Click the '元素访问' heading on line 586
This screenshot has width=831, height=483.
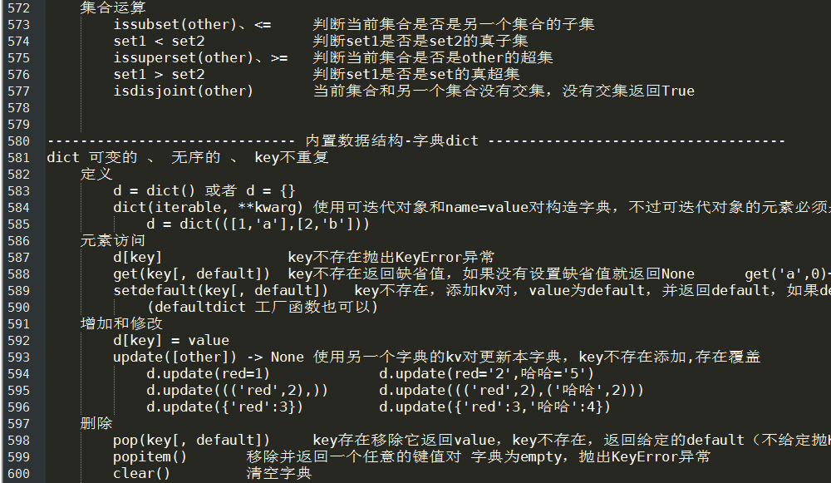113,241
